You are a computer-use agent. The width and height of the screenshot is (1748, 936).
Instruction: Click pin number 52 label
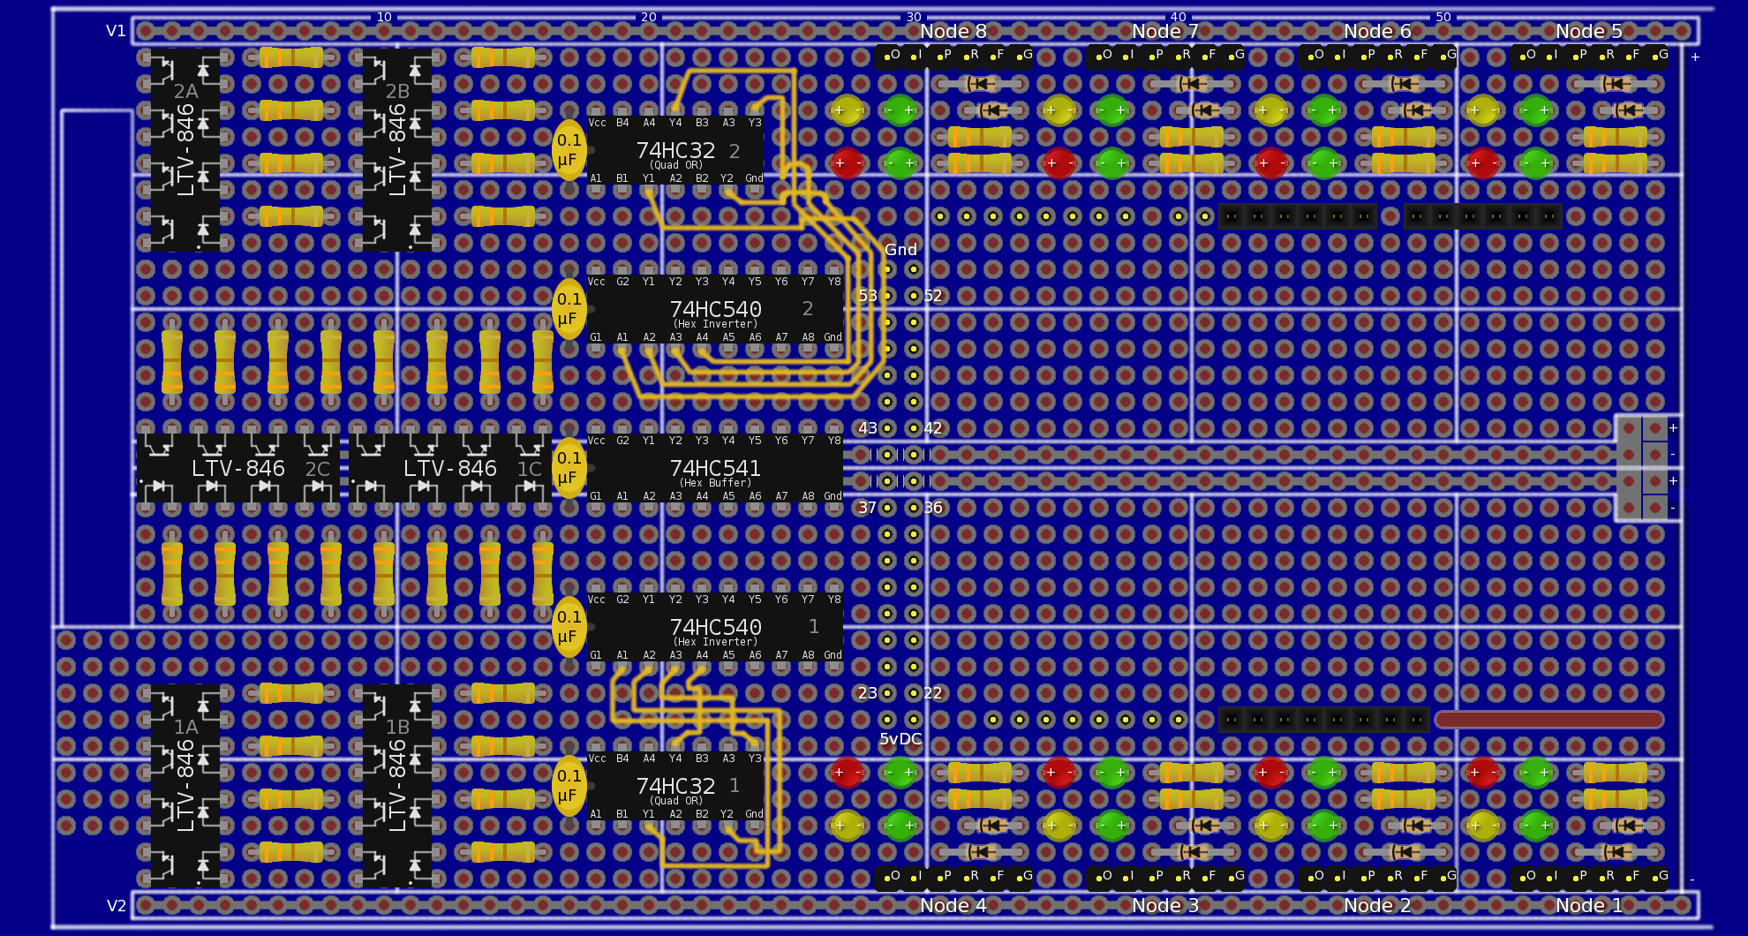point(933,296)
